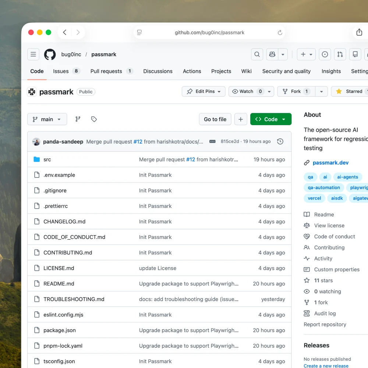This screenshot has width=368, height=368.
Task: Open package.json file
Action: (x=59, y=330)
